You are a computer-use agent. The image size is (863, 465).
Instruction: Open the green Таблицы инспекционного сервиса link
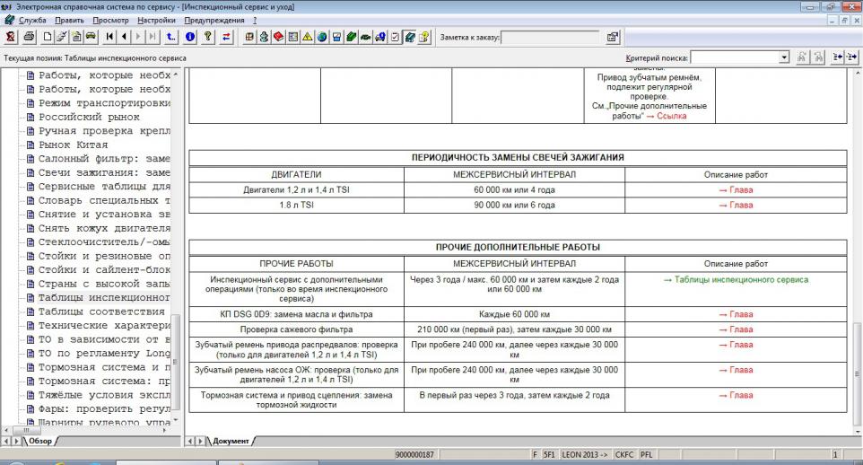pos(736,280)
